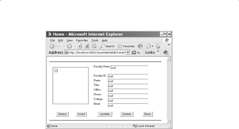The image size is (239, 129).
Task: Click the Select button
Action: pyautogui.click(x=62, y=114)
